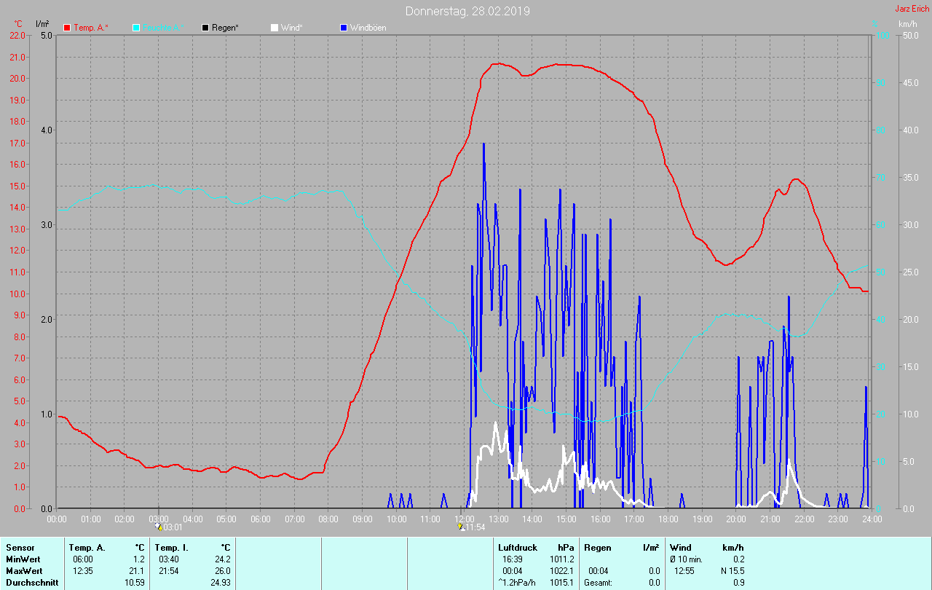Click the 'Luftdruck' column header
932x590 pixels.
pos(518,547)
